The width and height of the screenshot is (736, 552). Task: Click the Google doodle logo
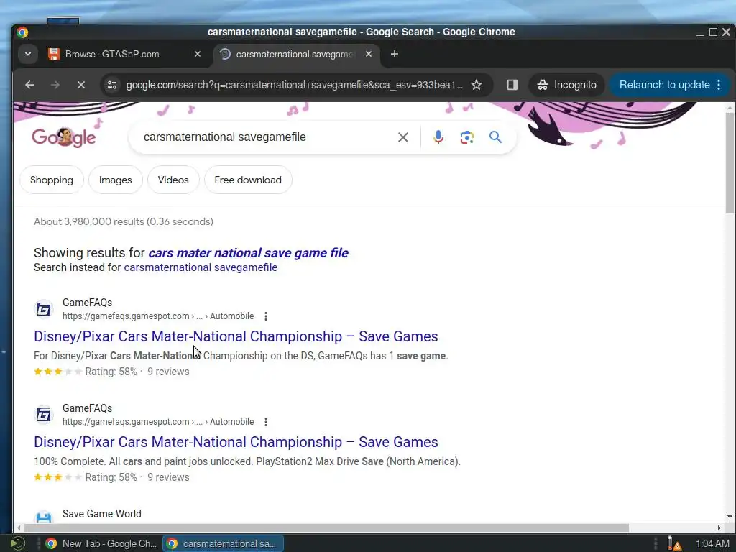(64, 137)
